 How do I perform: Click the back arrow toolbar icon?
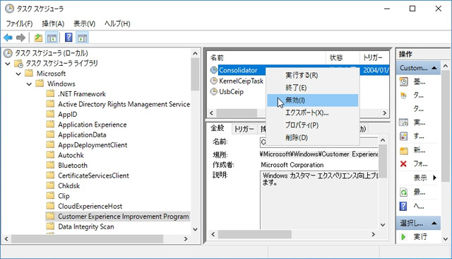coord(8,38)
